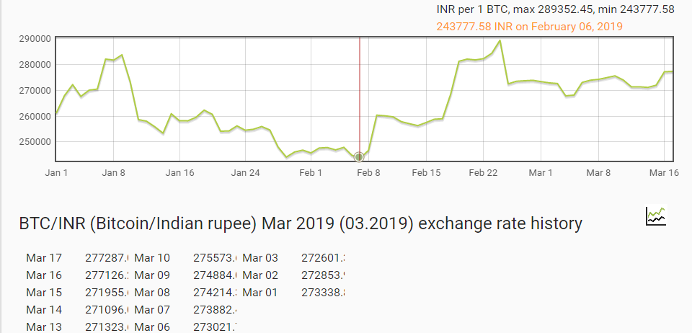Click the rate value 271096 for Mar 14
Screen dimensions: 692x333
click(x=107, y=310)
